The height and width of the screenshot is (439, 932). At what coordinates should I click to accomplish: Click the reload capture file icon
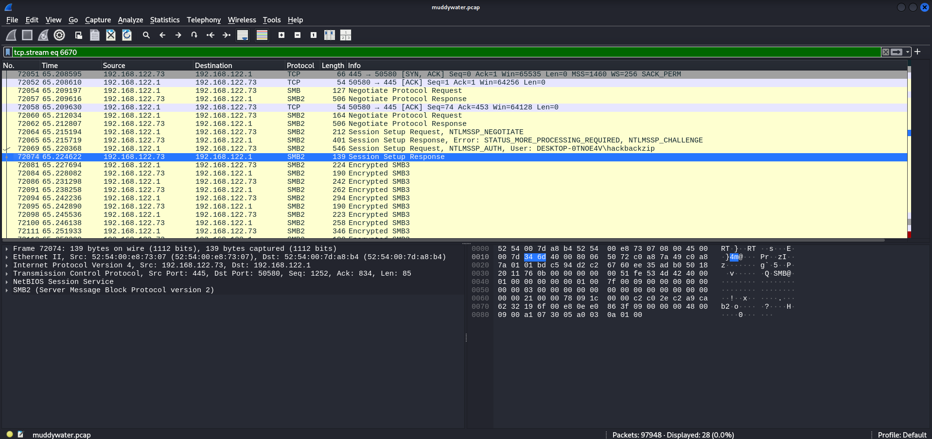127,35
